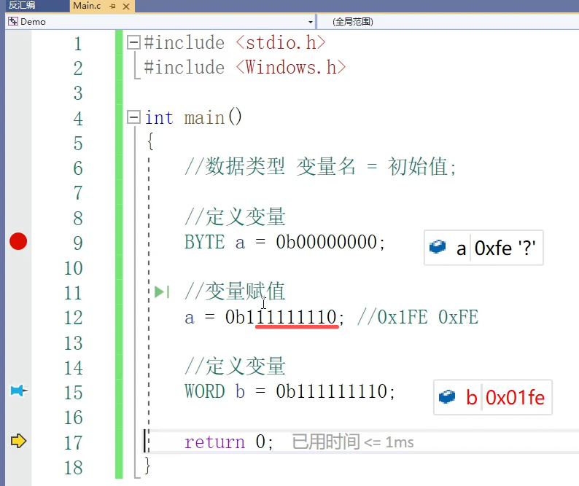Click the blue pin marker on line 15
Screen dimensions: 579x486
point(18,391)
